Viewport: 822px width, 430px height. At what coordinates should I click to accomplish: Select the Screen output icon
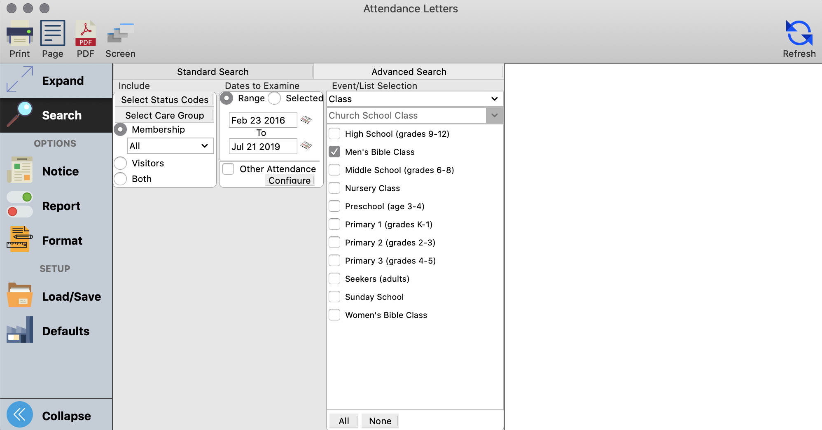point(120,38)
